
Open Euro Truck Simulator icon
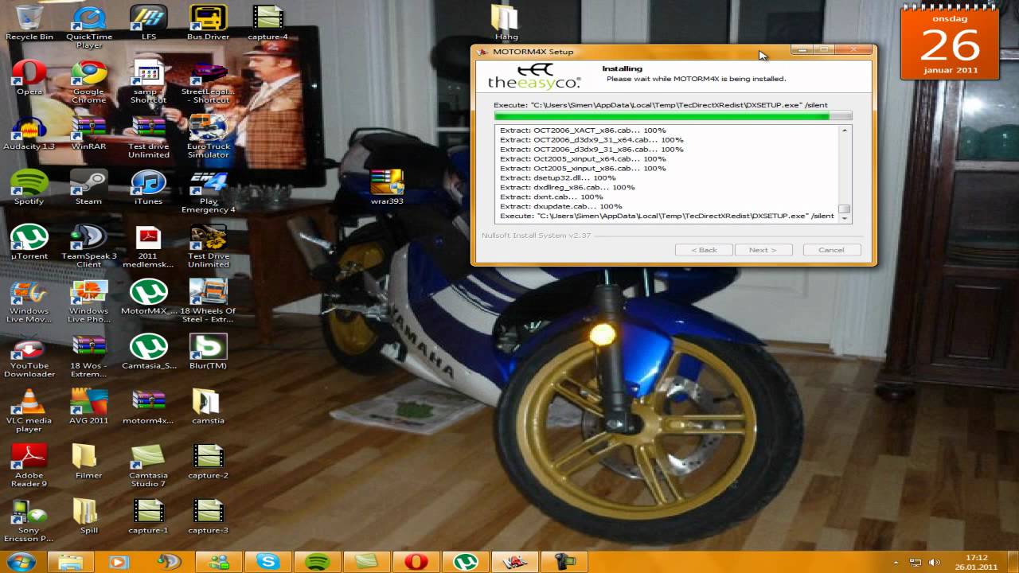click(208, 136)
